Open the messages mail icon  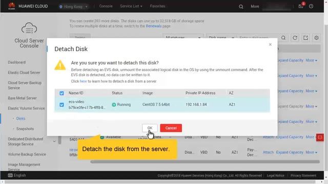pos(301,6)
